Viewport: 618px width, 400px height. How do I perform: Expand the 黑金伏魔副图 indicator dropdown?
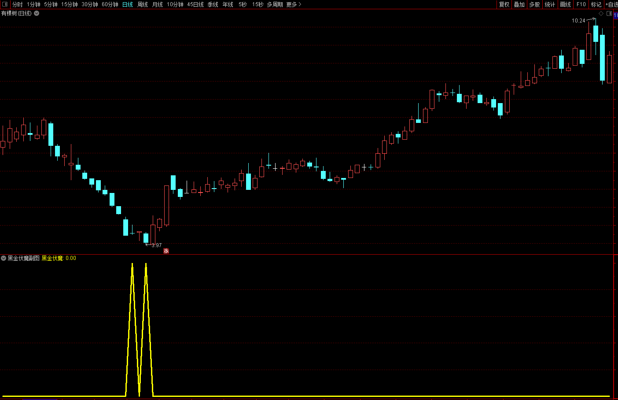coord(4,258)
